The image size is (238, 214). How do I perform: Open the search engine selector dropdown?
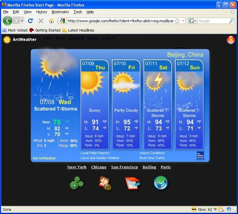(192, 21)
